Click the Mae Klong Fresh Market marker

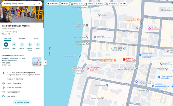(159, 77)
